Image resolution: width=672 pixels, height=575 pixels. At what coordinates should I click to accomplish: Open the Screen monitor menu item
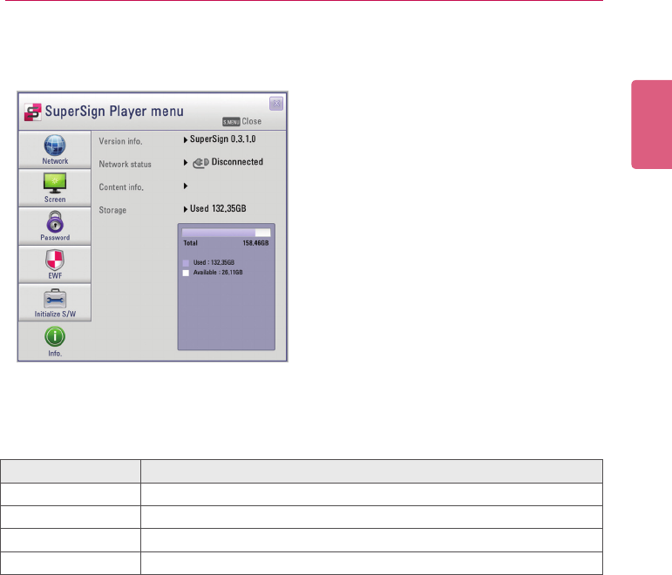(55, 187)
